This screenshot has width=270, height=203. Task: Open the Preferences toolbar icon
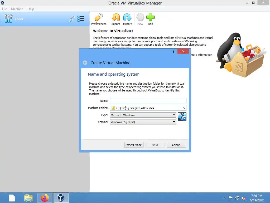[99, 19]
